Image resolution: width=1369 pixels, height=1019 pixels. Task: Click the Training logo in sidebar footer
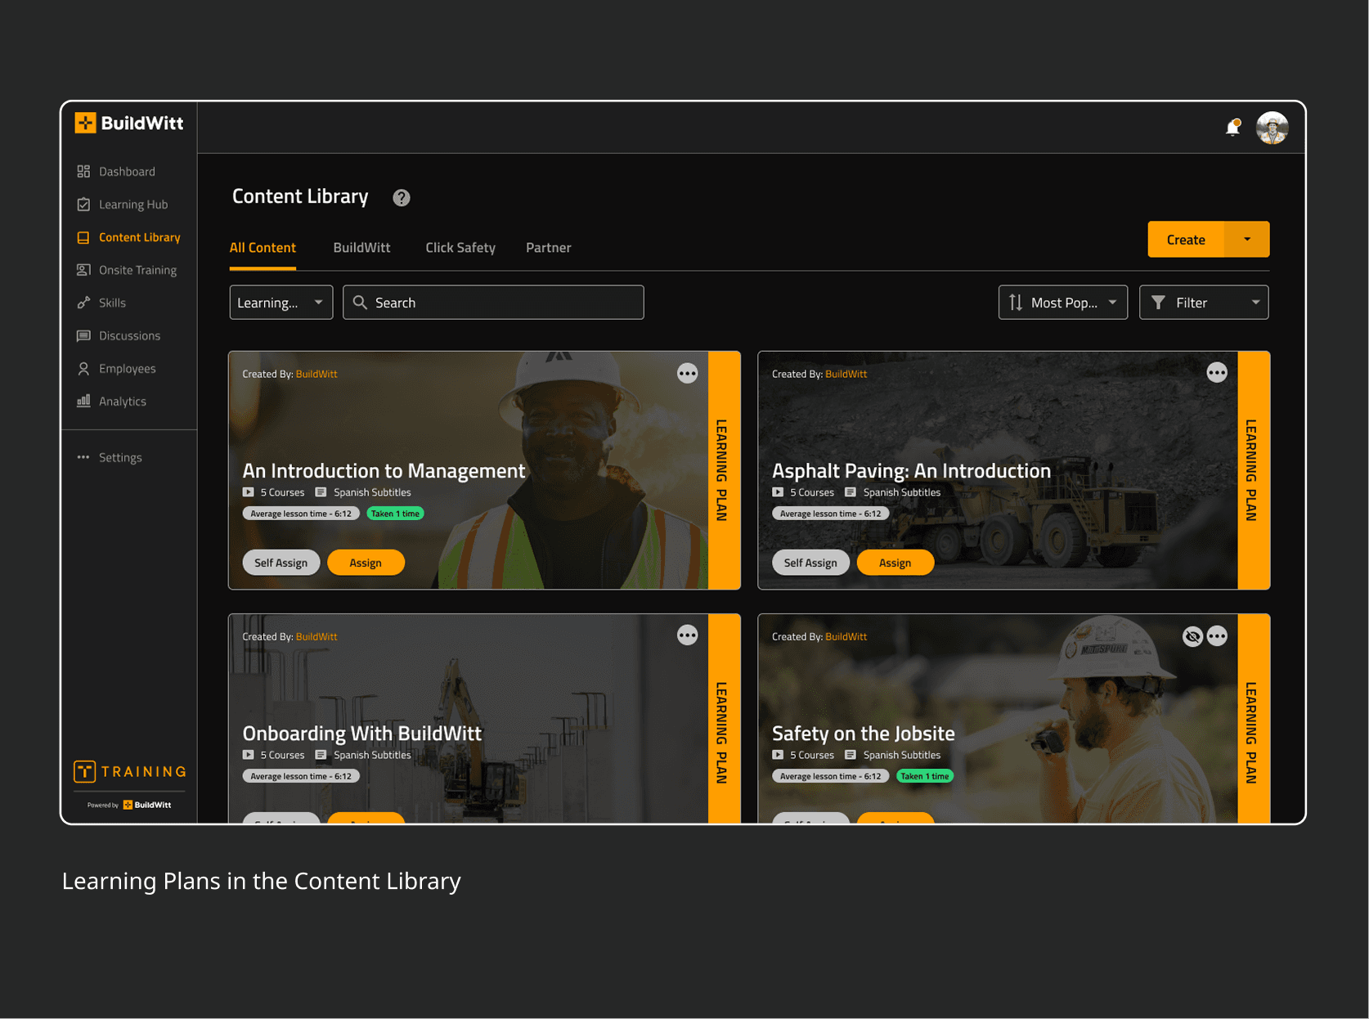pos(130,771)
